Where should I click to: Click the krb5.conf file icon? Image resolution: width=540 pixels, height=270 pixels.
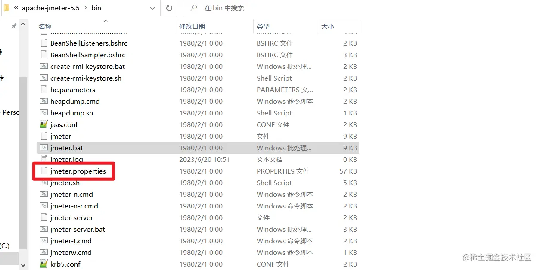tap(43, 264)
